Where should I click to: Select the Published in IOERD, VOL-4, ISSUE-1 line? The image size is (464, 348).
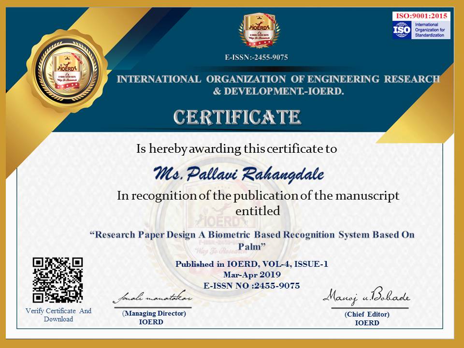(x=251, y=264)
